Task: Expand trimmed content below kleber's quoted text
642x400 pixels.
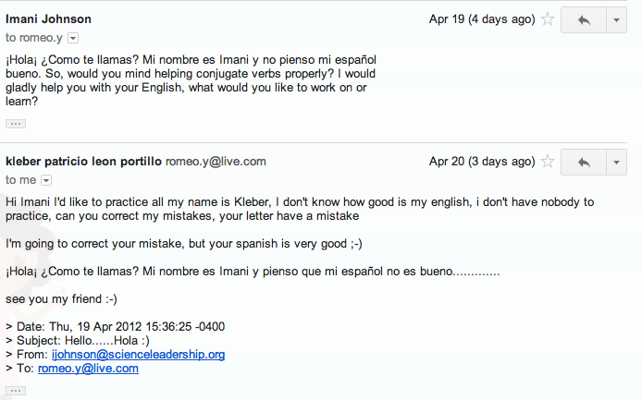Action: [16, 391]
